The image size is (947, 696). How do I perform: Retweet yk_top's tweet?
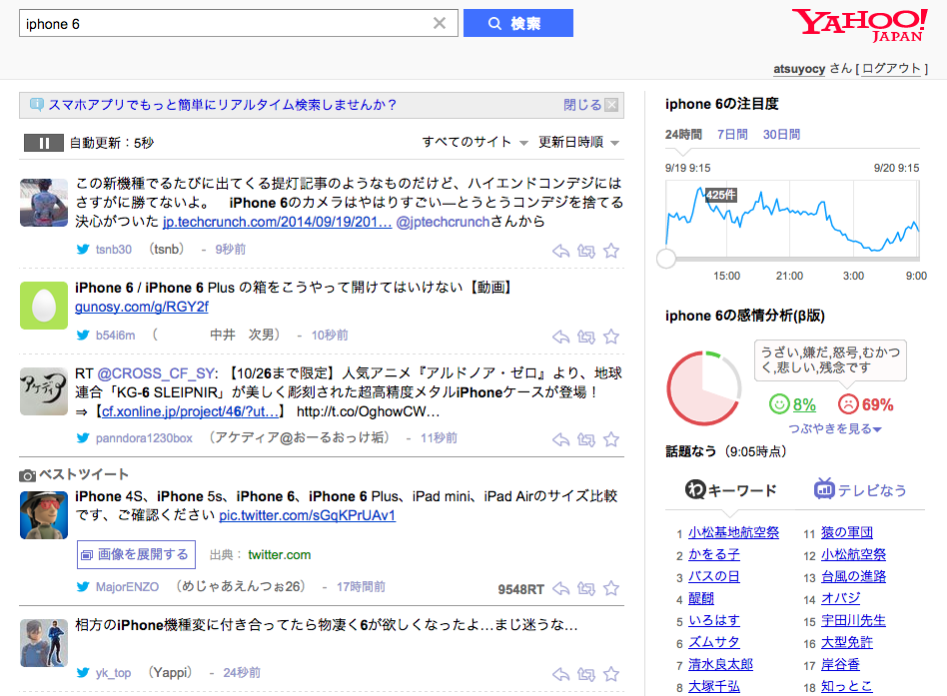585,674
